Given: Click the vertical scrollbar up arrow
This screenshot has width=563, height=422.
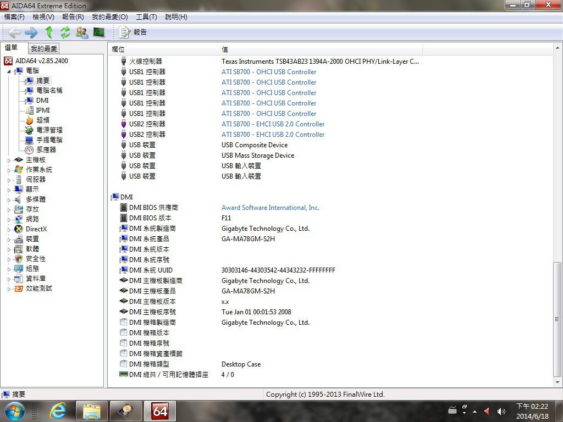Looking at the screenshot, I should coord(558,48).
